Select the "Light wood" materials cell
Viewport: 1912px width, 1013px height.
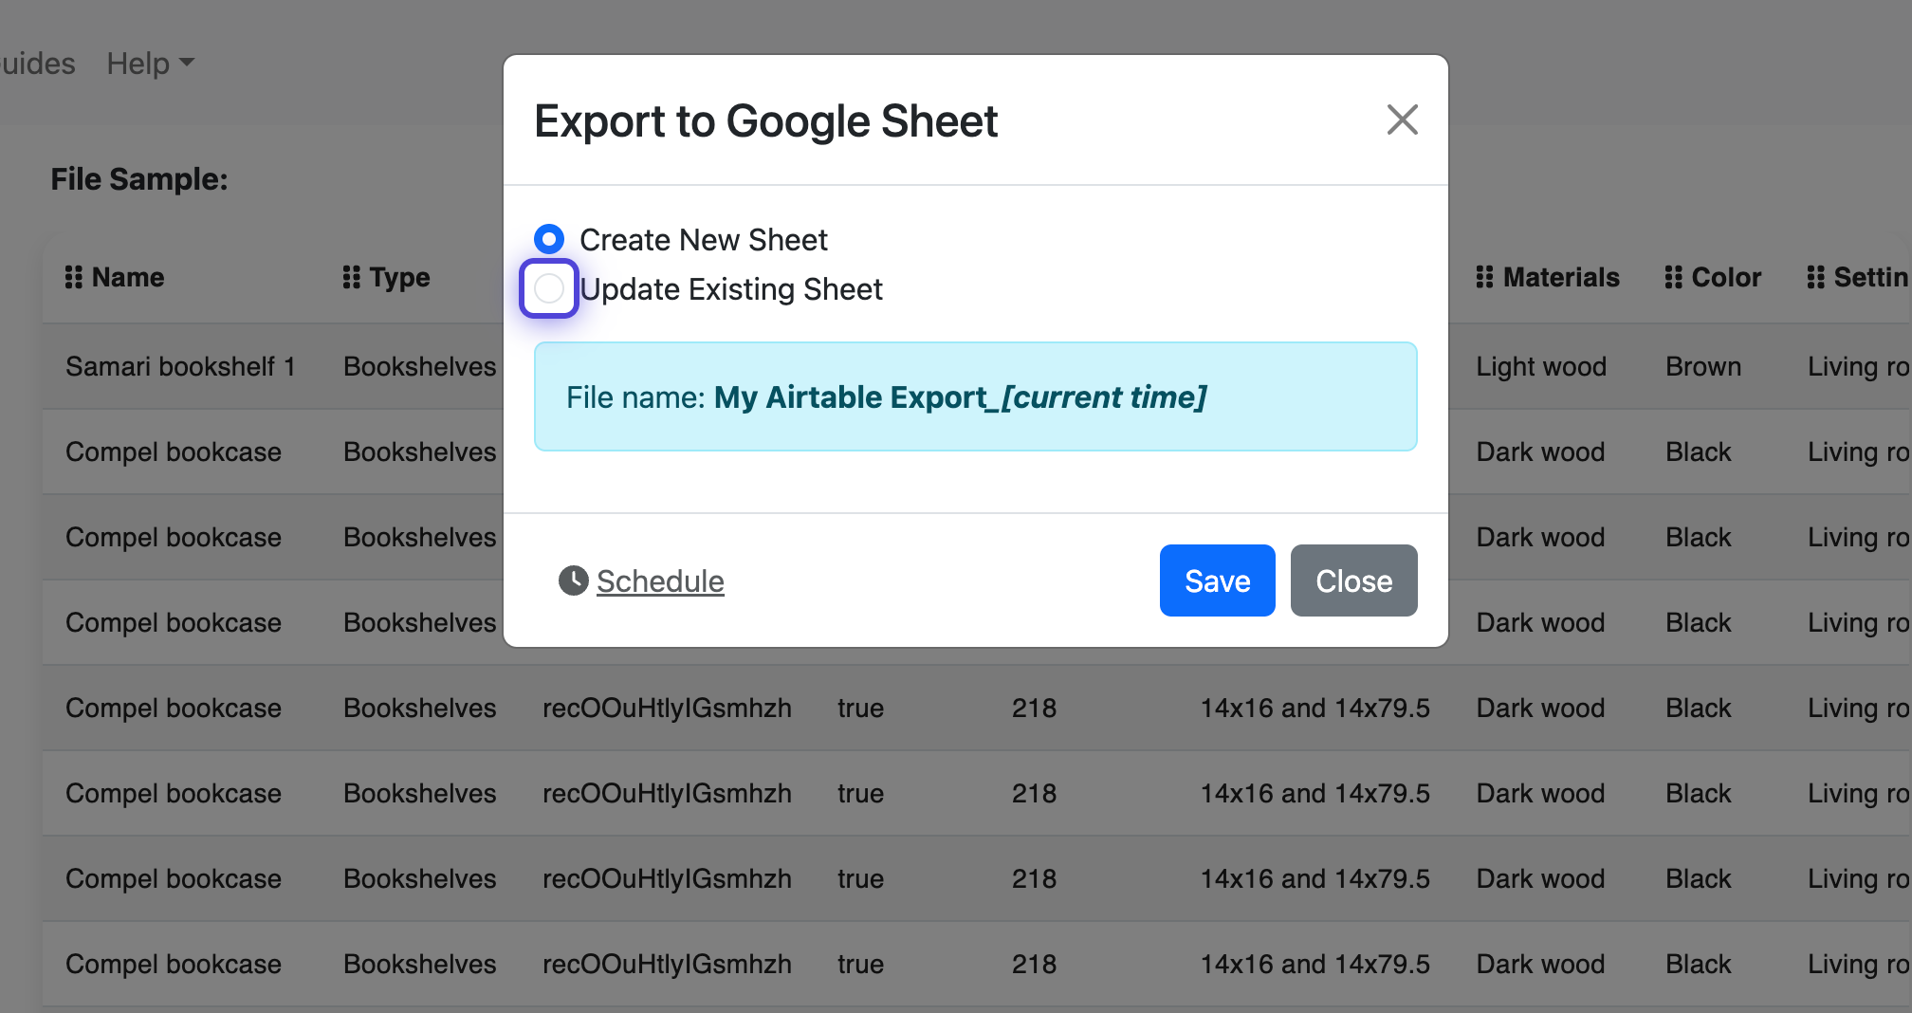click(x=1541, y=366)
